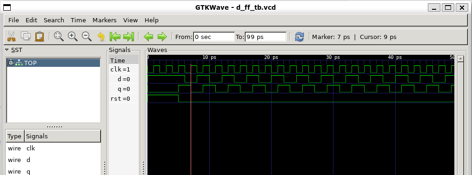The width and height of the screenshot is (472, 175).
Task: Select q=0 signal in Signals panel
Action: (x=124, y=89)
